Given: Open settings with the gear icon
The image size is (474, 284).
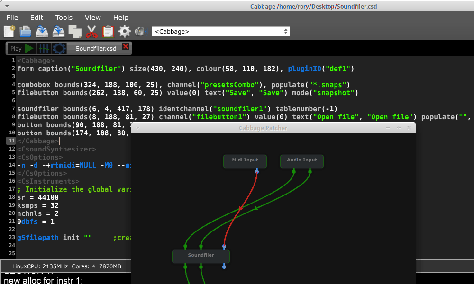Looking at the screenshot, I should (125, 32).
